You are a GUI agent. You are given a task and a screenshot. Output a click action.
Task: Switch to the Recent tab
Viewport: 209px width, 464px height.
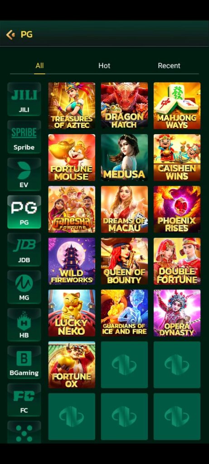pos(169,66)
